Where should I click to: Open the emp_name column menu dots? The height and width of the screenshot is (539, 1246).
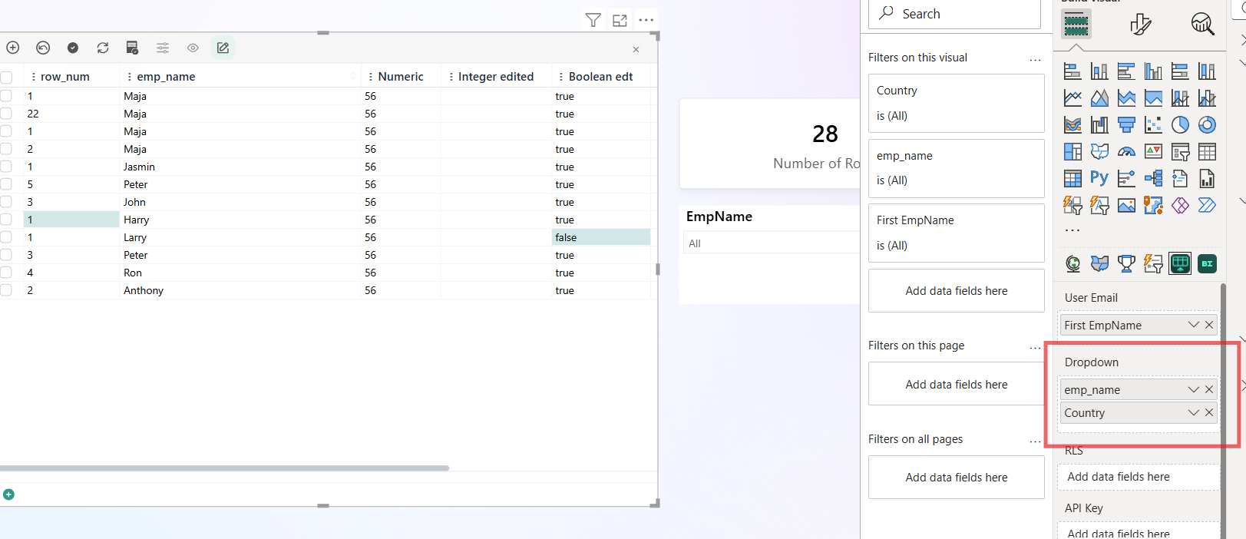pyautogui.click(x=130, y=77)
